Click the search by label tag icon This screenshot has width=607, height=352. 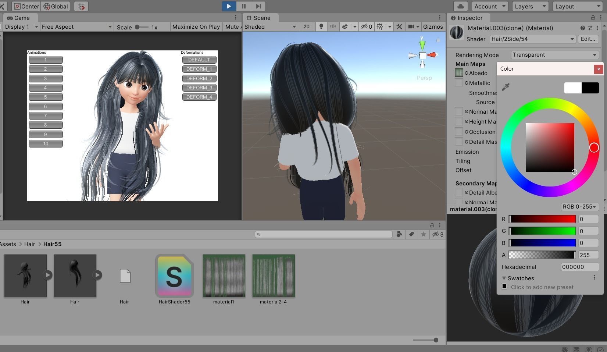[411, 234]
